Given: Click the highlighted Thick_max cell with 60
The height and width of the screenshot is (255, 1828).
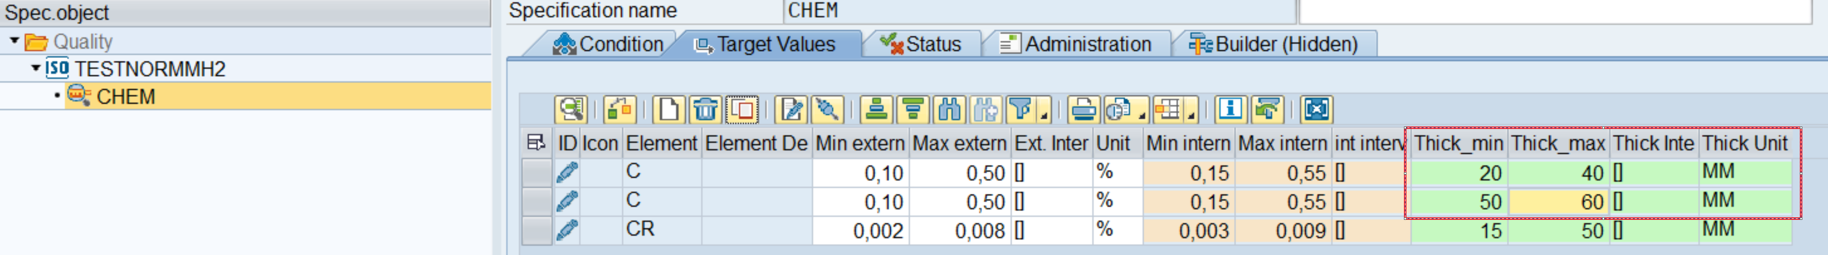Looking at the screenshot, I should pyautogui.click(x=1558, y=203).
